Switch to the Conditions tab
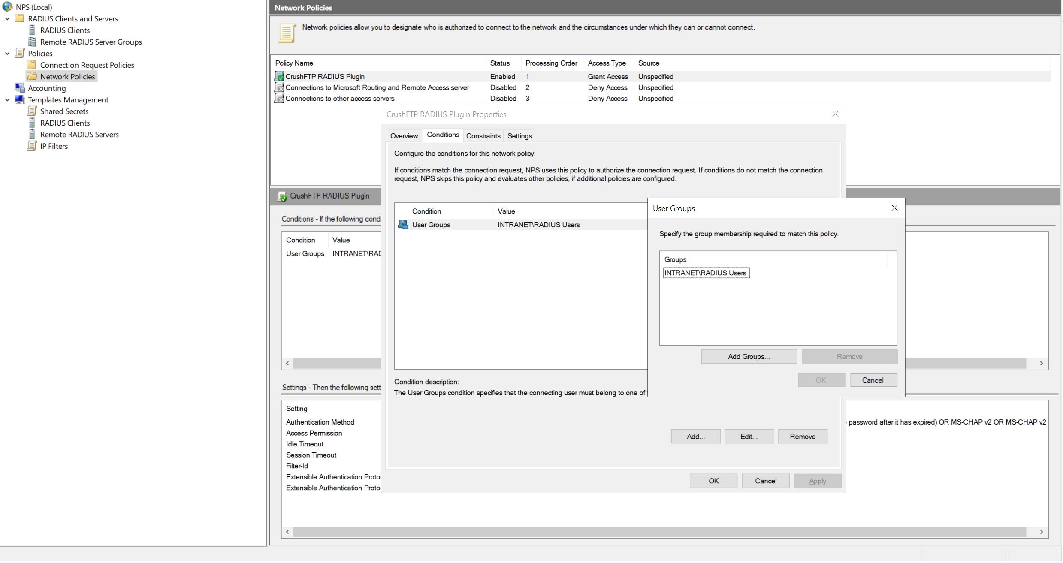Screen dimensions: 1063x563 click(x=443, y=135)
